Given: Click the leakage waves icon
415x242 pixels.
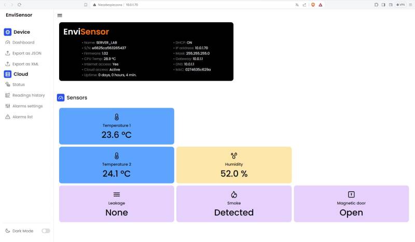Looking at the screenshot, I should pyautogui.click(x=117, y=194).
